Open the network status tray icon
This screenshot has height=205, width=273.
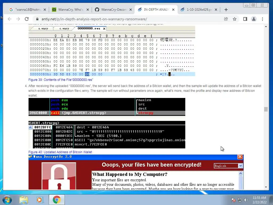coord(240,200)
